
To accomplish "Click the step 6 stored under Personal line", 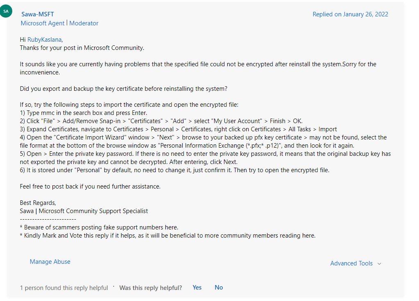I will pyautogui.click(x=174, y=170).
